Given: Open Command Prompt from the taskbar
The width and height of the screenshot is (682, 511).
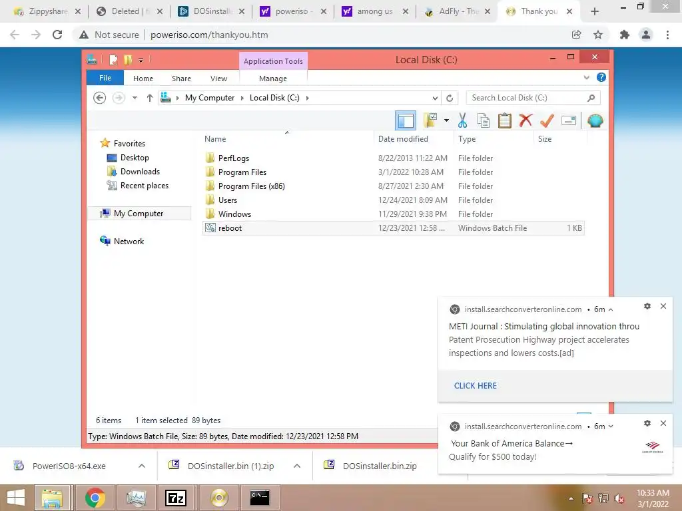Looking at the screenshot, I should (260, 498).
